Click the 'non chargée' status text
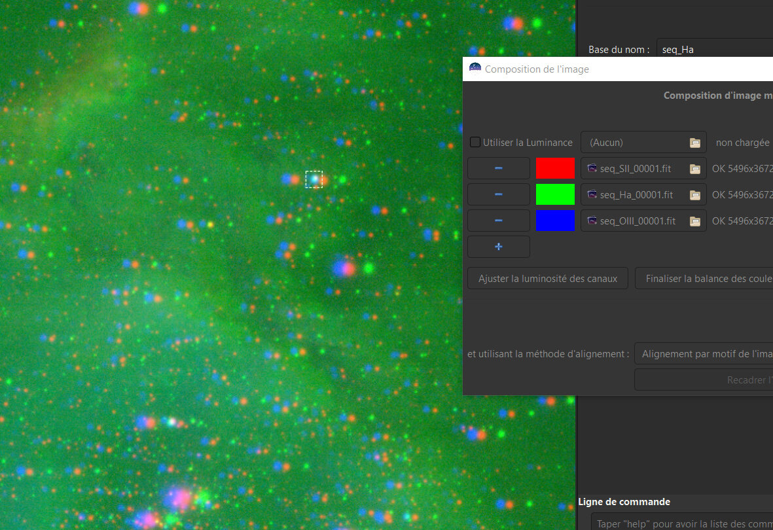Screen dimensions: 773x530 (742, 143)
